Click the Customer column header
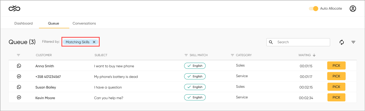This screenshot has width=365, height=111. [x=44, y=55]
